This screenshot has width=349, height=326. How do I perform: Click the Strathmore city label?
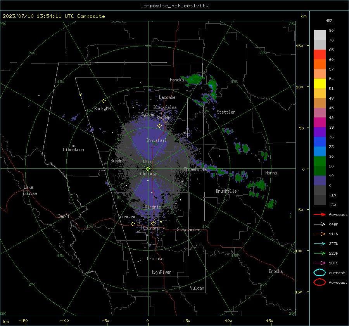(x=188, y=229)
